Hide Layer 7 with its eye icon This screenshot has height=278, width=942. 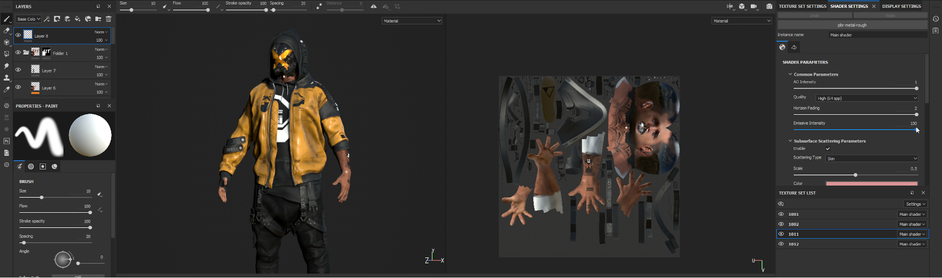coord(18,70)
